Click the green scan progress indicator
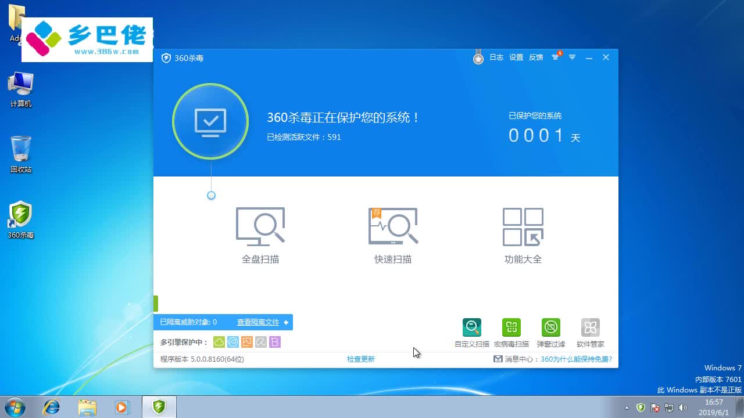Viewport: 744px width, 418px height. [x=155, y=304]
